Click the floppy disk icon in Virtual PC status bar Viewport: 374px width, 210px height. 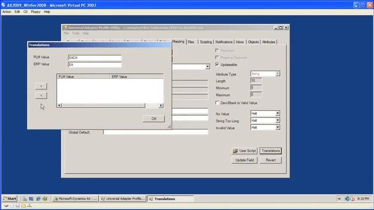tap(18, 206)
